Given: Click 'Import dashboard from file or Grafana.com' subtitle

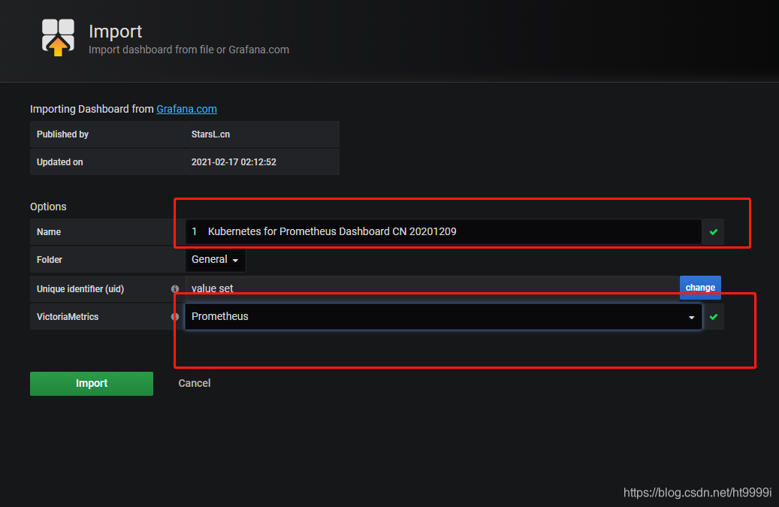Looking at the screenshot, I should [x=189, y=50].
